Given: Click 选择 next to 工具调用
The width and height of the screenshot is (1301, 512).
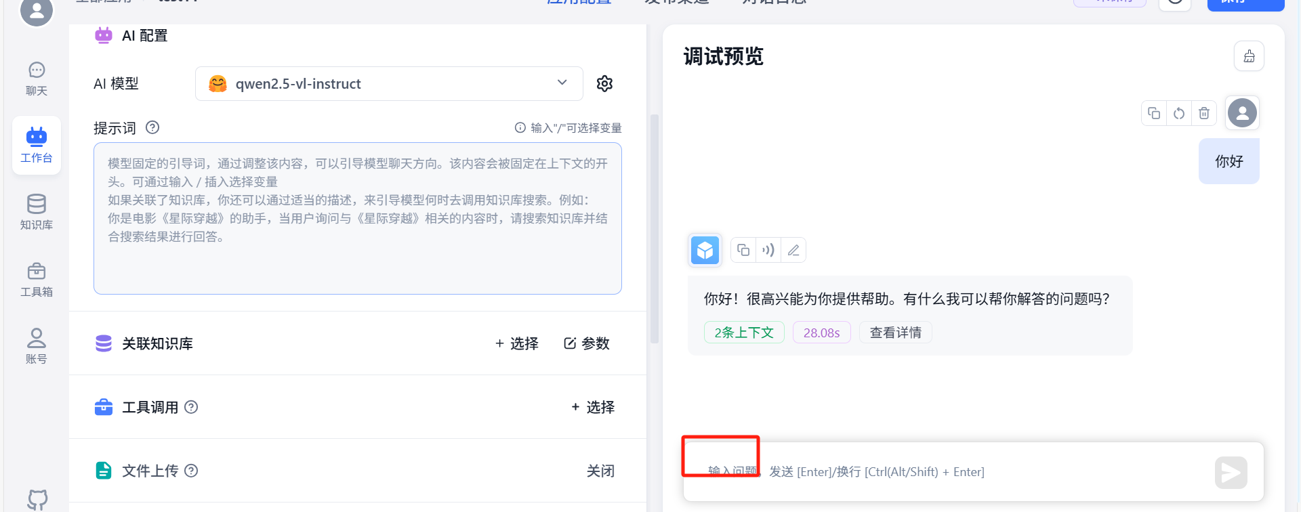Looking at the screenshot, I should pyautogui.click(x=593, y=407).
